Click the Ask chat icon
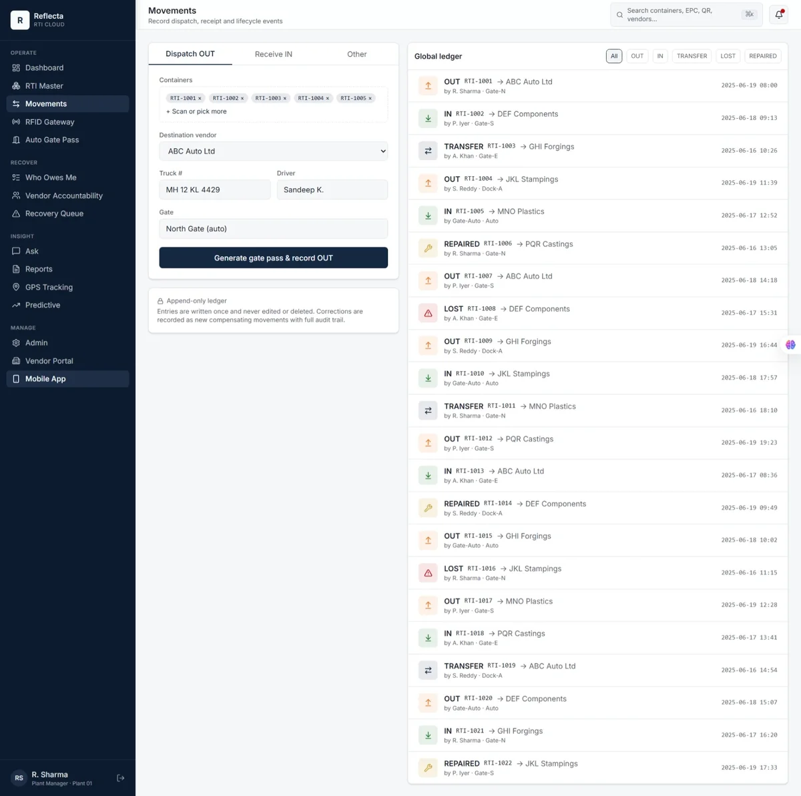The height and width of the screenshot is (796, 801). (16, 252)
